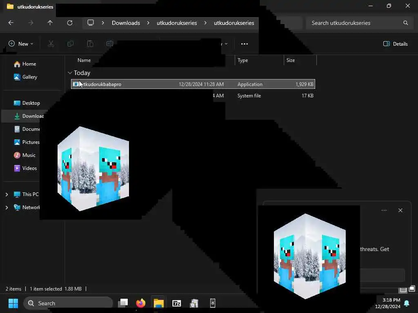
Task: Toggle the Details pane
Action: [395, 44]
